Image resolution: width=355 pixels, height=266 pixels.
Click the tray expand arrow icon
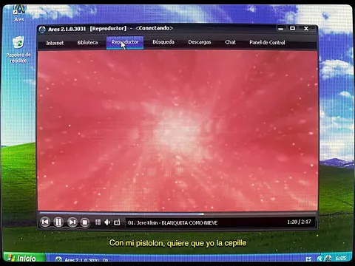tap(319, 259)
